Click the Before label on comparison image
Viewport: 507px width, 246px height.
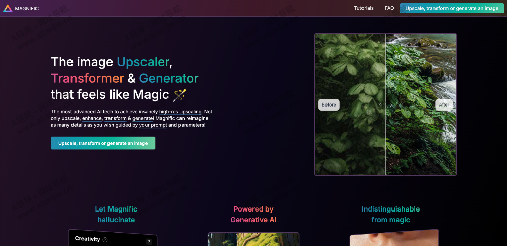(329, 105)
